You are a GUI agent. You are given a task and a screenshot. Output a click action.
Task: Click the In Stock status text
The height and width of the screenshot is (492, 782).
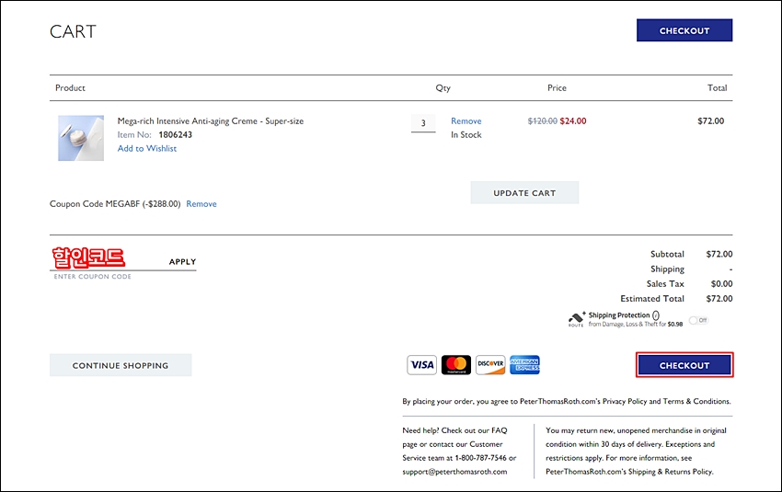point(466,134)
